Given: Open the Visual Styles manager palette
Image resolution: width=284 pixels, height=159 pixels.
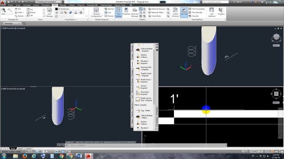Looking at the screenshot, I should point(154,16).
